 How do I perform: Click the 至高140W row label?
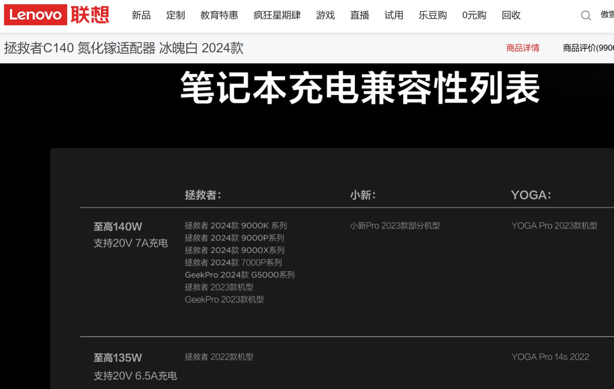[118, 227]
